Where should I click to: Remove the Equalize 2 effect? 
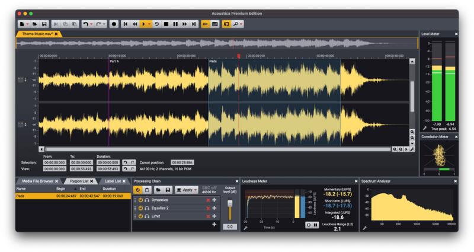pos(208,208)
